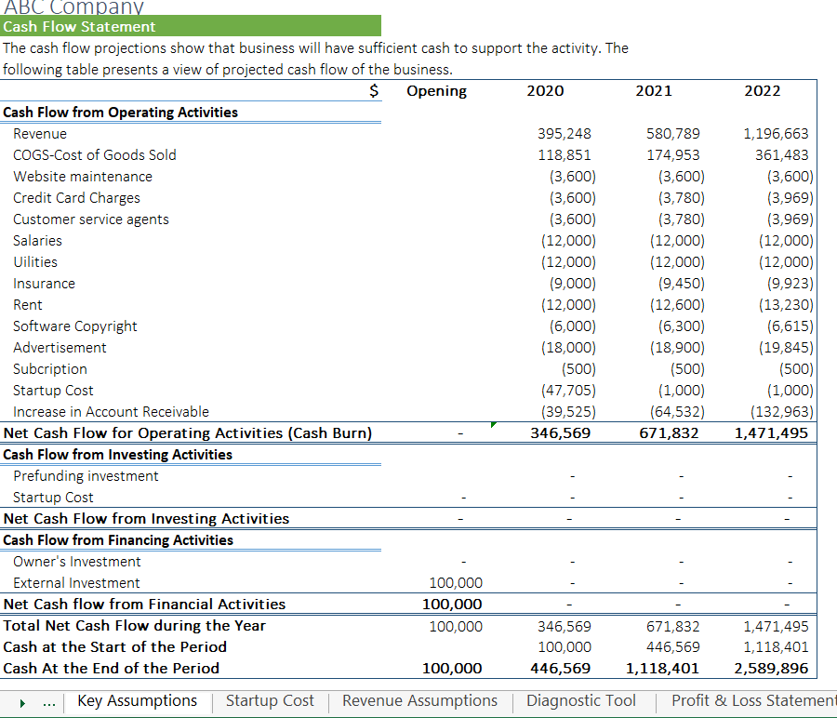Select the Diagnostic Tool sheet tab
This screenshot has height=718, width=837.
(580, 701)
